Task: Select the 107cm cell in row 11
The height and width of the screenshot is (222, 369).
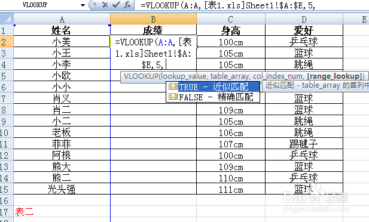Action: coord(231,144)
